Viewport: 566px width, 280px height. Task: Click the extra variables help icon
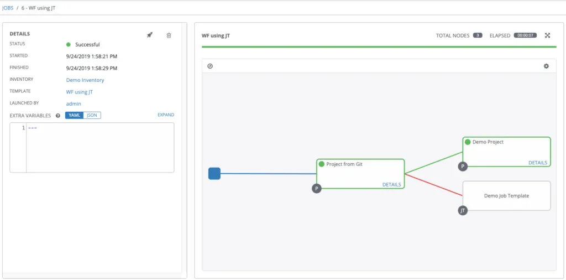click(x=57, y=116)
